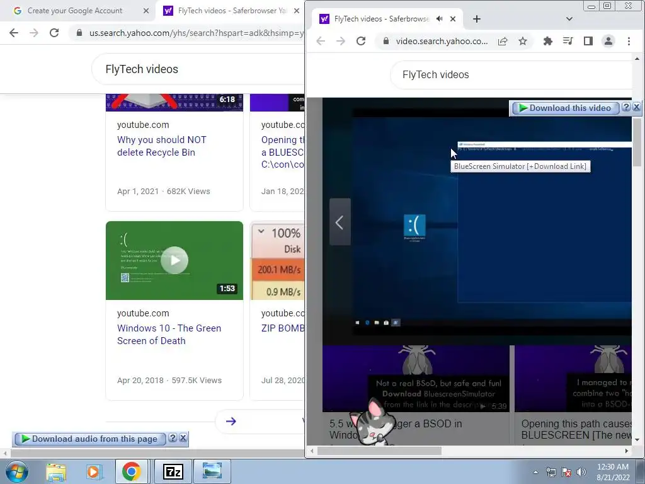Image resolution: width=645 pixels, height=484 pixels.
Task: Open 'Windows 10 - The Green Screen of Death' link
Action: [169, 335]
